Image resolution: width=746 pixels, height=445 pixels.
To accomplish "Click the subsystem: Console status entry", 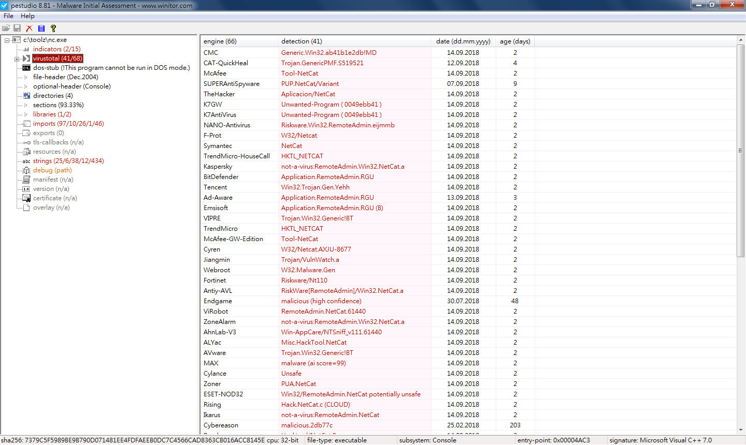I will (x=427, y=440).
